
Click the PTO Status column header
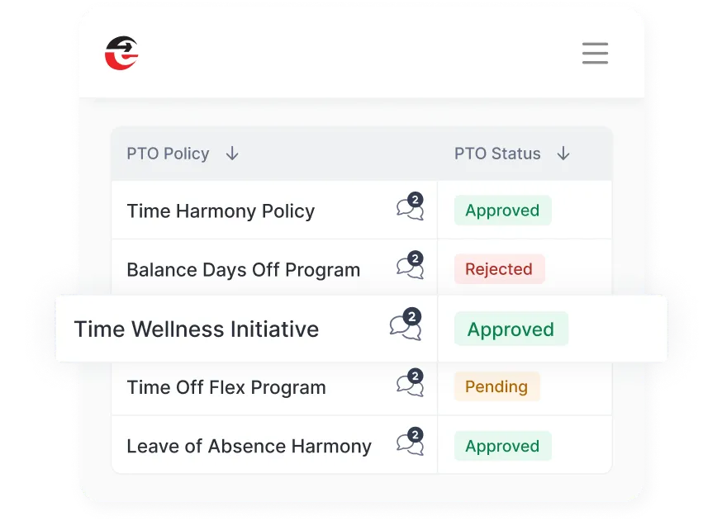497,154
